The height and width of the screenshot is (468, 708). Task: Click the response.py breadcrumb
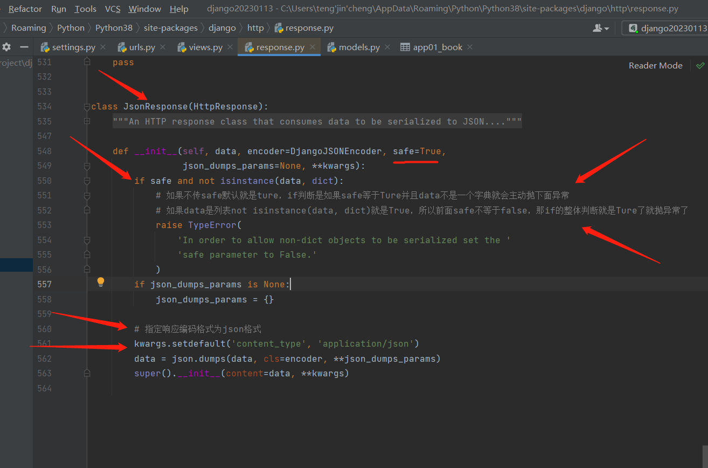pos(304,28)
